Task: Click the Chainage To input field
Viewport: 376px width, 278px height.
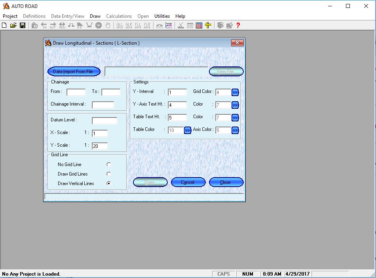Action: 111,92
